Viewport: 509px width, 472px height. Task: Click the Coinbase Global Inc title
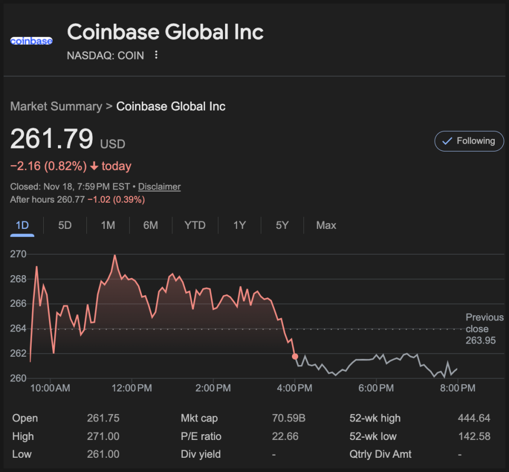(165, 32)
